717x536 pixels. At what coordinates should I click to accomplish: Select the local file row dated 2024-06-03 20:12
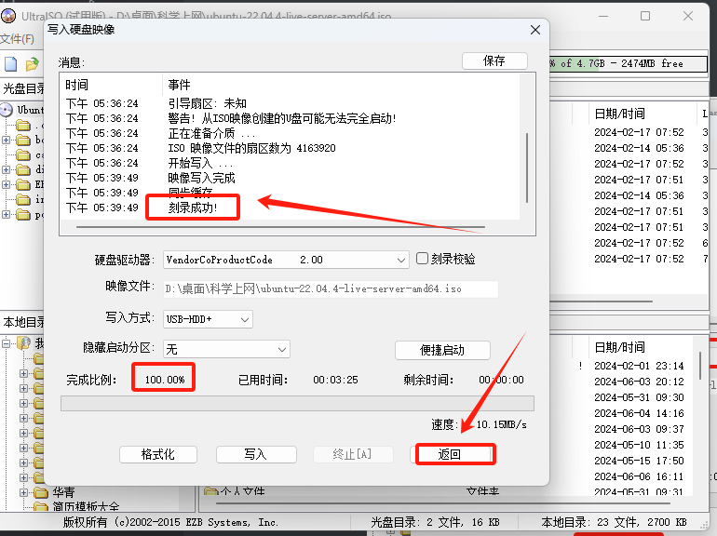639,382
